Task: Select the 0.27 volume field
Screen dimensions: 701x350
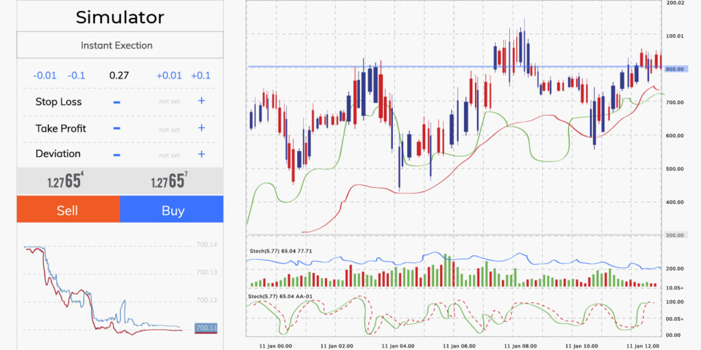Action: click(119, 75)
